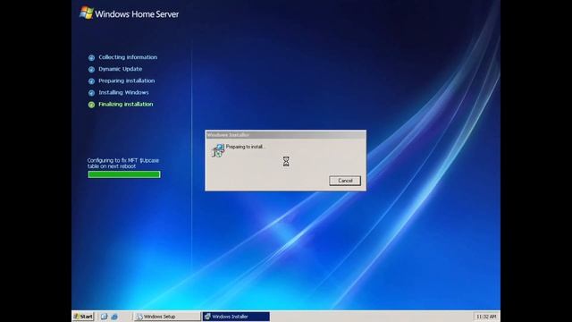Click the green setup progress bar
The height and width of the screenshot is (322, 572).
coord(124,174)
